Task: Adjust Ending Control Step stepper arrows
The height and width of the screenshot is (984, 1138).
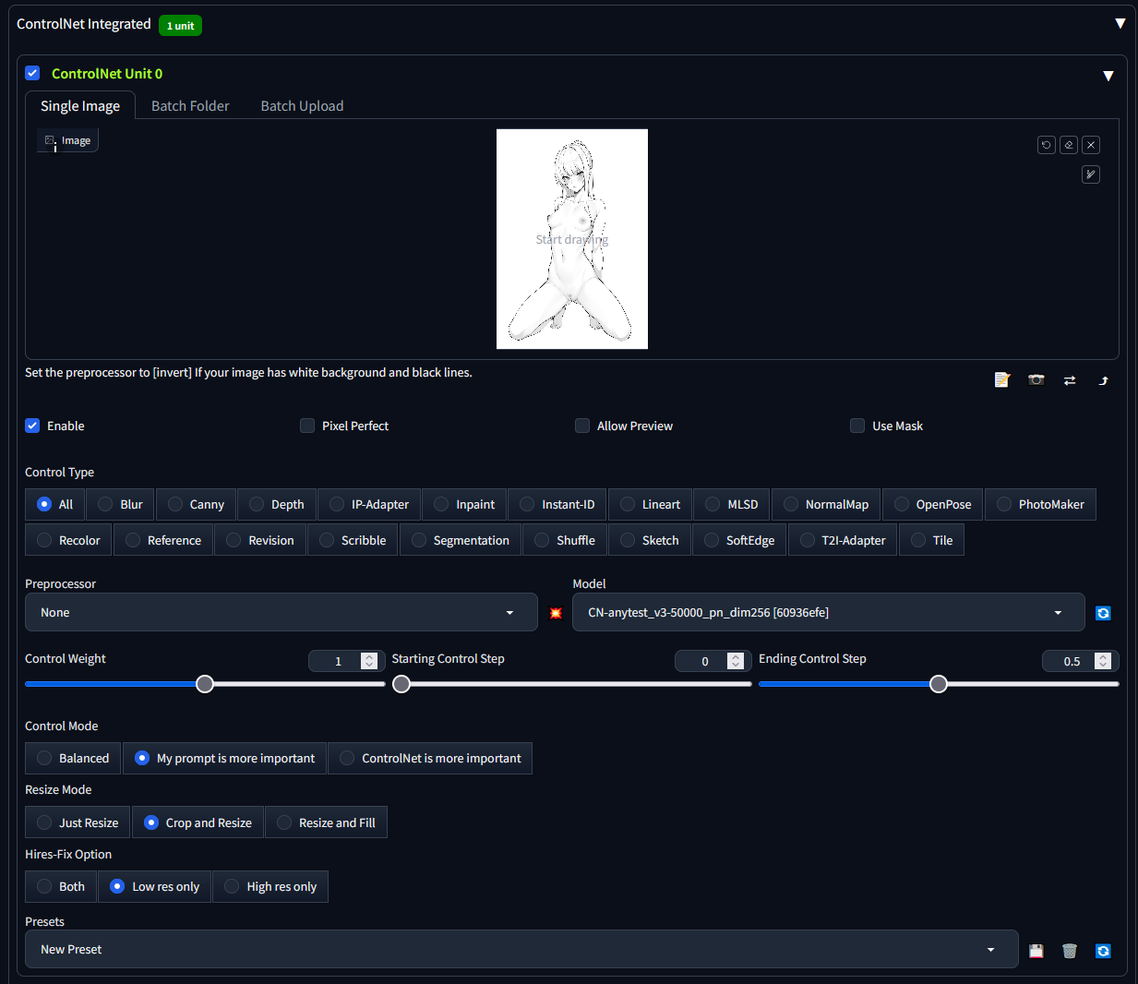Action: (x=1103, y=661)
